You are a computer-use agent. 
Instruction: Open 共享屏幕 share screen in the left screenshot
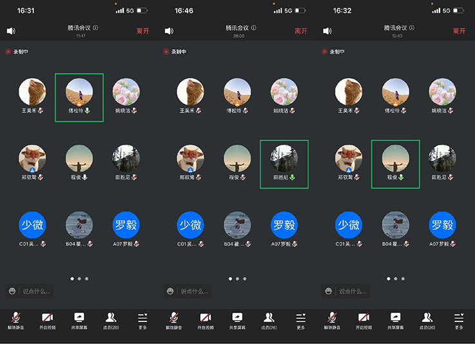tap(79, 319)
